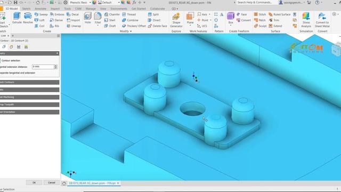341x192 pixels.
Task: Choose the Chamfer tool
Action: coord(112,14)
